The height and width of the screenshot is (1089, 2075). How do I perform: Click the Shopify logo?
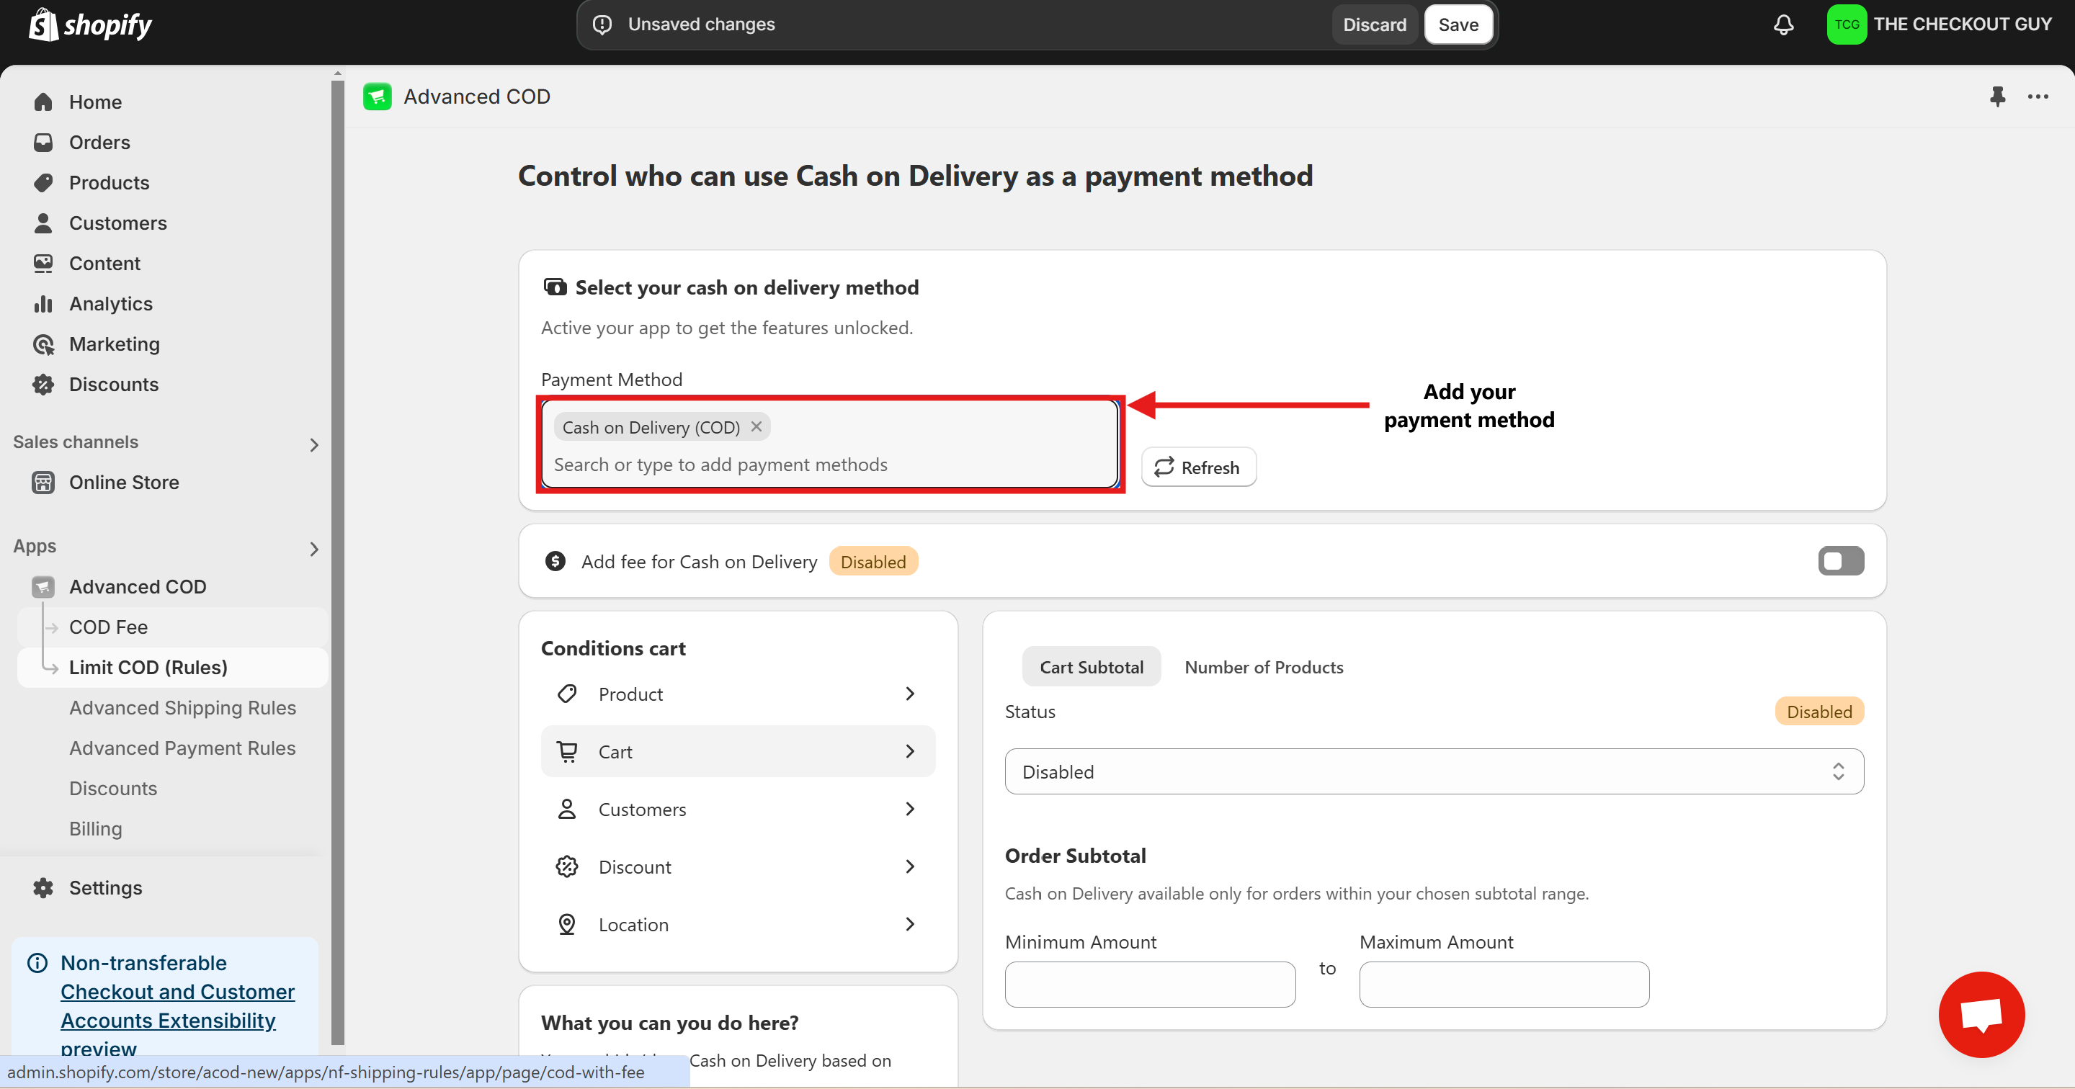pos(90,25)
